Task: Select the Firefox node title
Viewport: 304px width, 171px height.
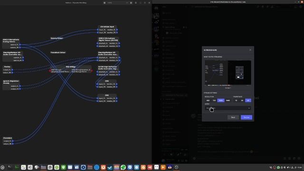Action: click(7, 66)
